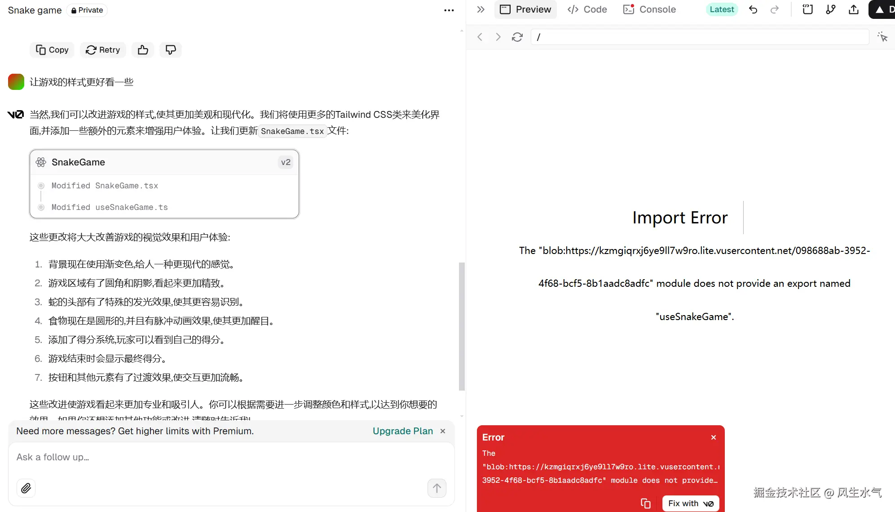This screenshot has height=512, width=895.
Task: Click the thumbs up feedback icon
Action: coord(143,50)
